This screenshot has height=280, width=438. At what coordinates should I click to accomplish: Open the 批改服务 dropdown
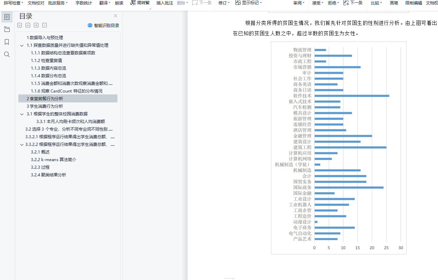58,3
